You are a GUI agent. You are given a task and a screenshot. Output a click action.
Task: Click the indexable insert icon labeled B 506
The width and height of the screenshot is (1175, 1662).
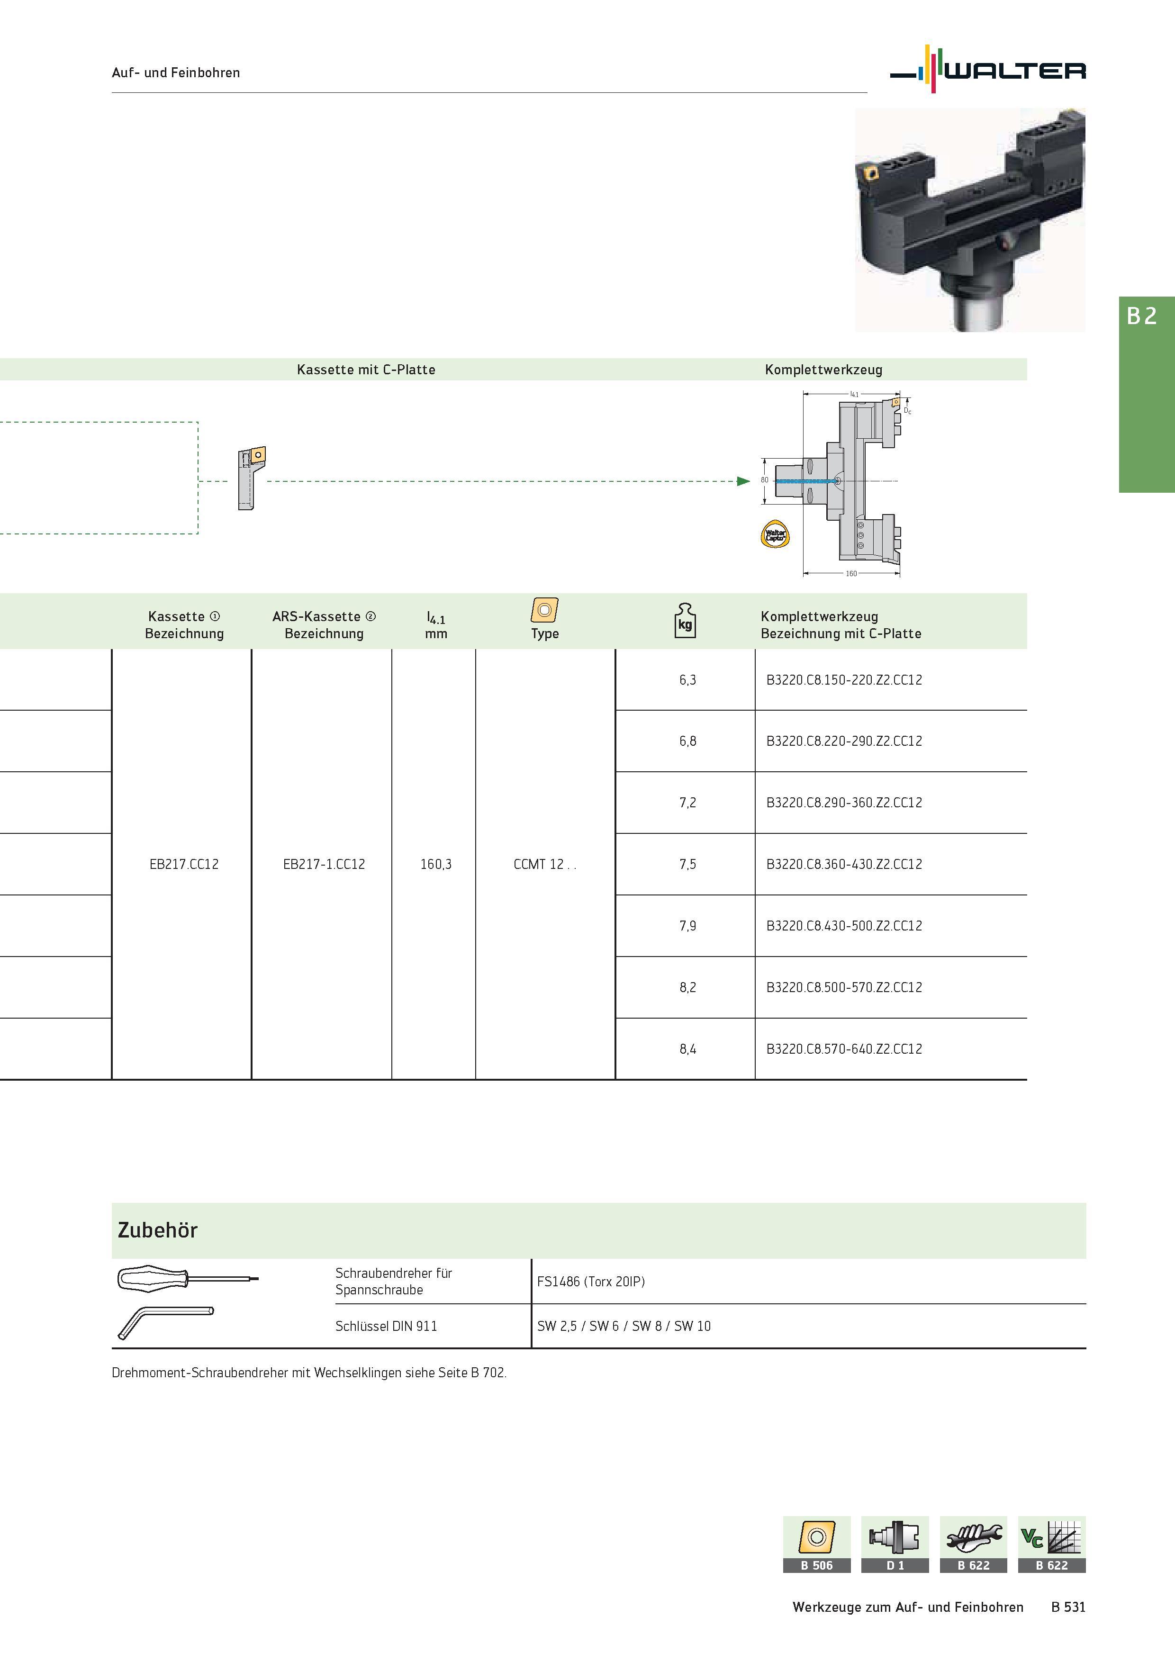coord(817,1544)
